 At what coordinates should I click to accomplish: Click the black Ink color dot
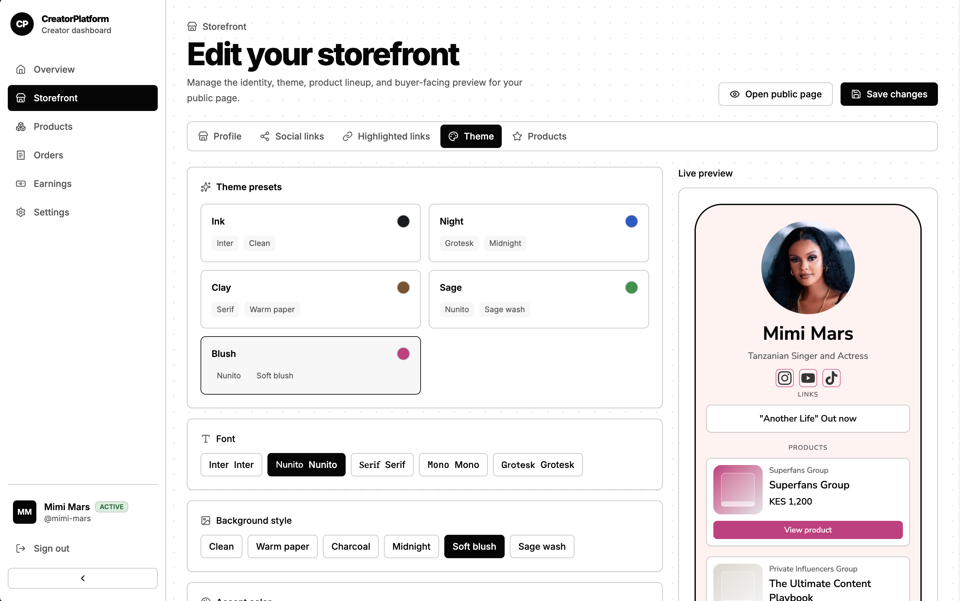click(403, 221)
